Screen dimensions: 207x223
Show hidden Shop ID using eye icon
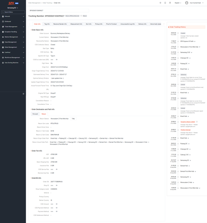(x=57, y=186)
